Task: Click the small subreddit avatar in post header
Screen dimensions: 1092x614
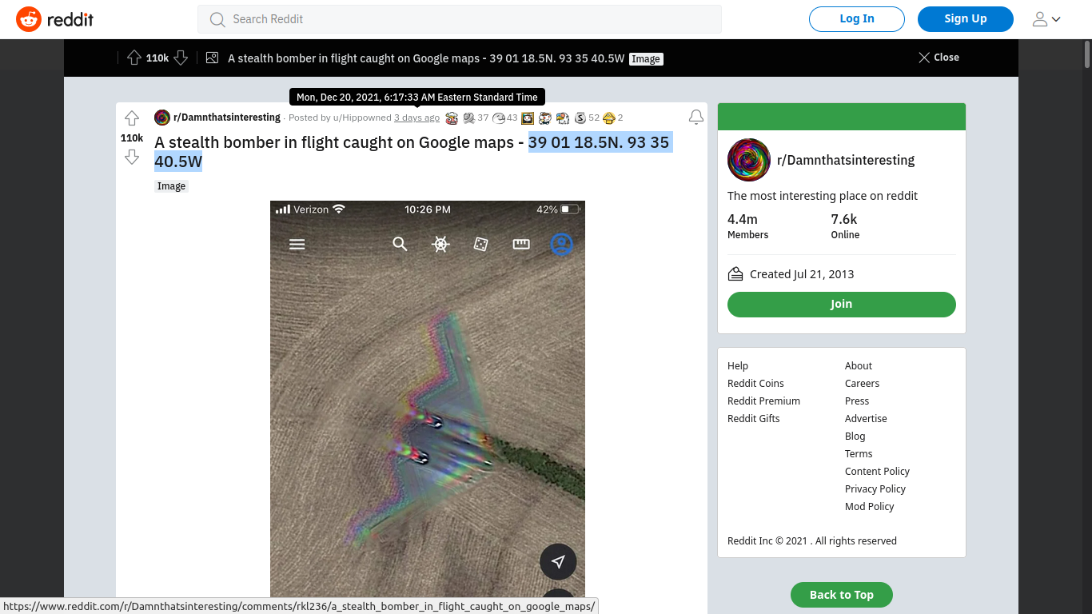Action: [162, 118]
